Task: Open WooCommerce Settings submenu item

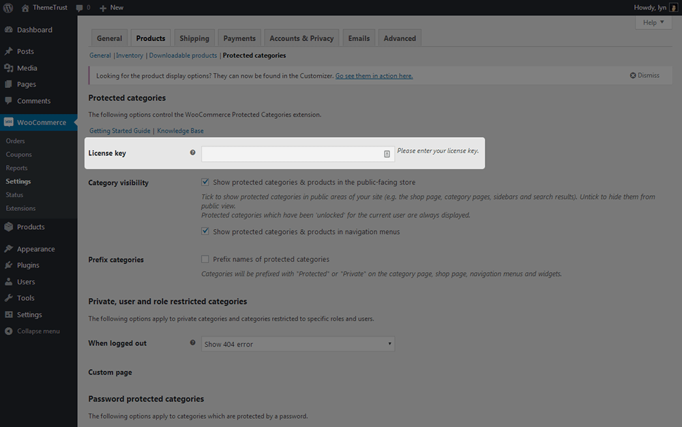Action: [x=18, y=181]
